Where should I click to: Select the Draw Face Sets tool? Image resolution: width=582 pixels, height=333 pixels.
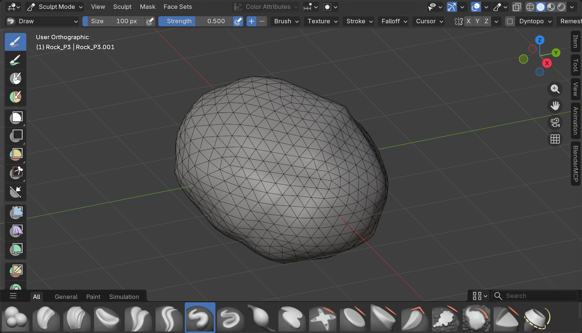[x=16, y=97]
